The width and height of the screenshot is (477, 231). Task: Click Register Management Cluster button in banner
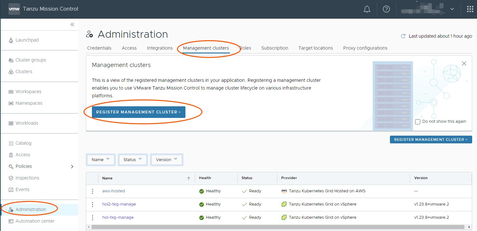pyautogui.click(x=138, y=112)
